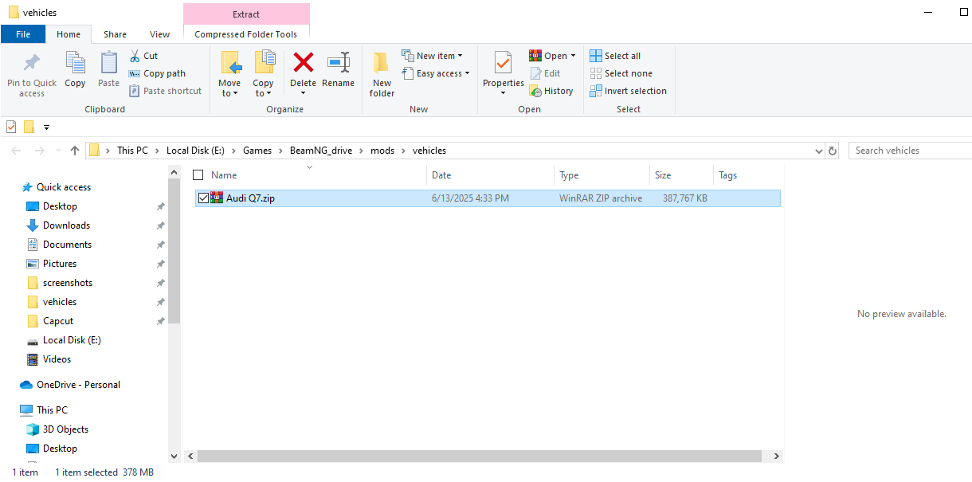Click the Copy icon in Clipboard group

[75, 63]
